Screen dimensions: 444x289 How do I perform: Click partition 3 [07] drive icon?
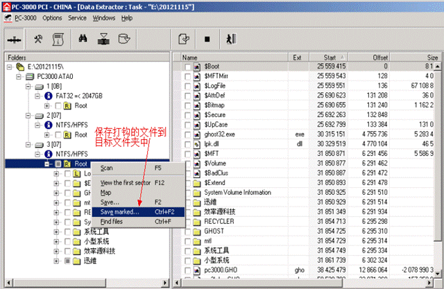(x=39, y=145)
